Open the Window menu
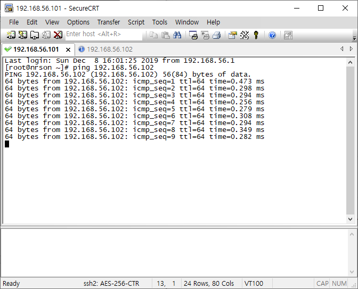Viewport: 358px width, 289px height. coord(187,22)
